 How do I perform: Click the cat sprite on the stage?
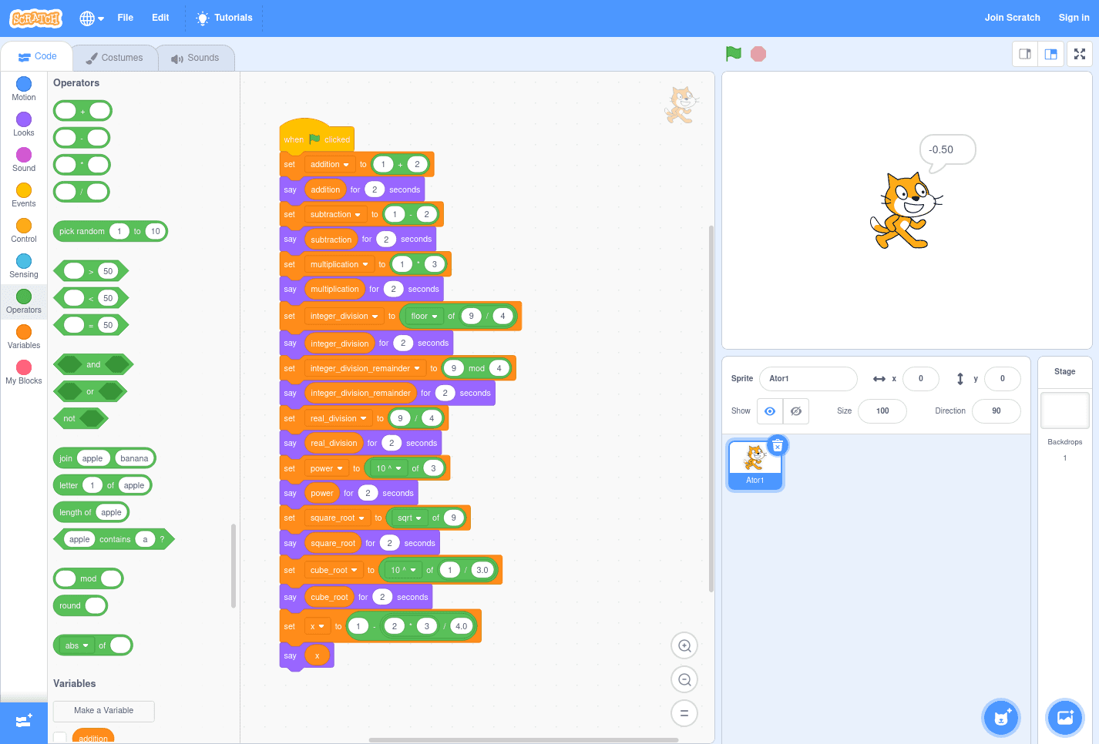[x=906, y=210]
